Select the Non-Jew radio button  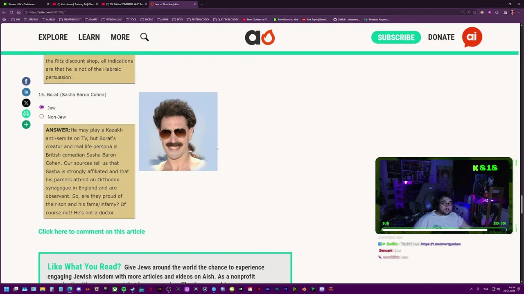42,117
